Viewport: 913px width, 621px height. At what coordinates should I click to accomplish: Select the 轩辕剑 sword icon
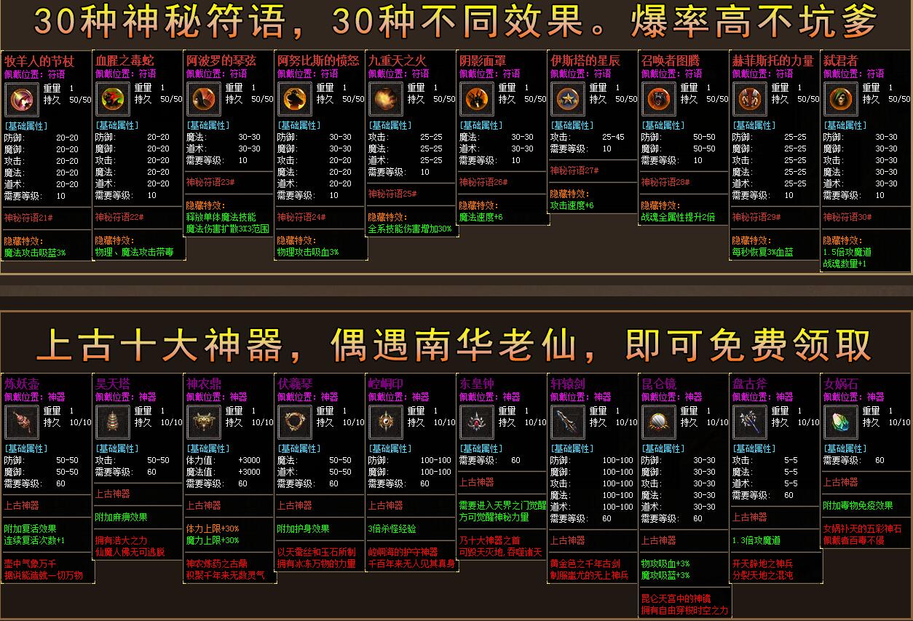pyautogui.click(x=567, y=422)
